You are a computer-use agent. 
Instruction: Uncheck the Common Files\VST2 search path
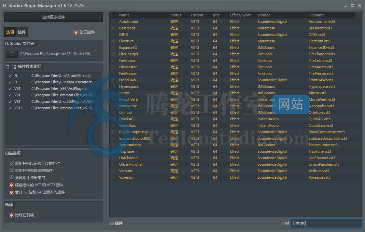point(10,95)
